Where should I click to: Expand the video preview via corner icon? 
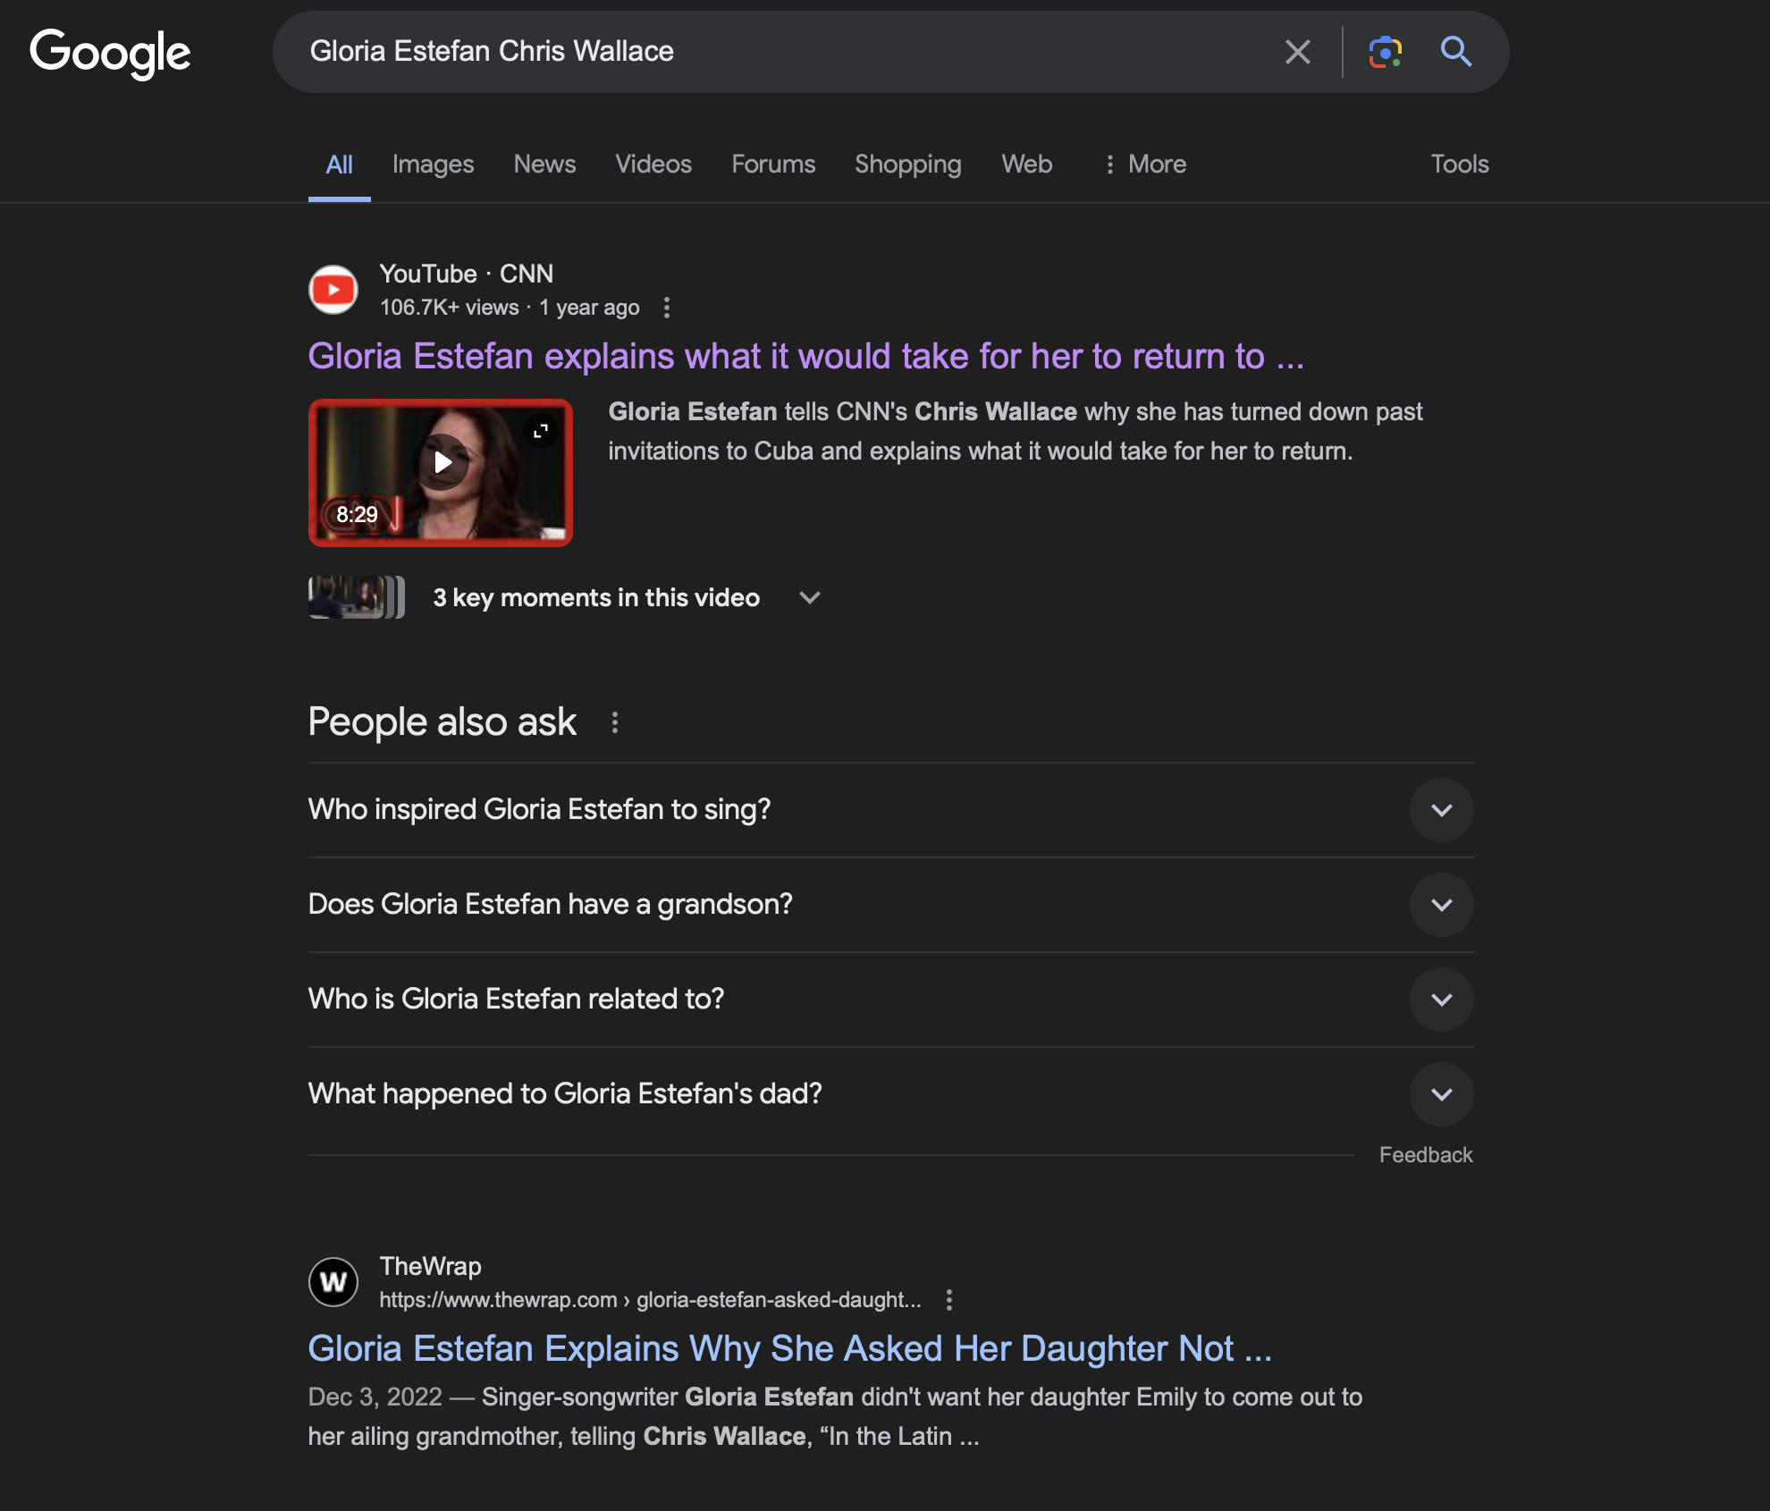point(541,432)
